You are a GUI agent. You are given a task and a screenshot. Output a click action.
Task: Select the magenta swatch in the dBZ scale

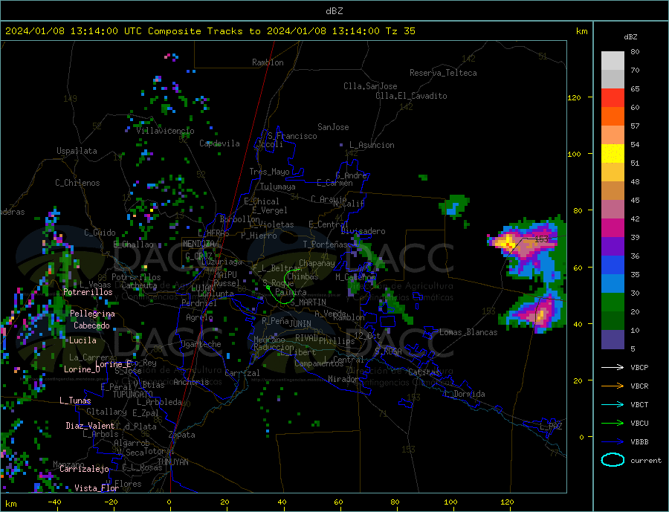pos(613,228)
